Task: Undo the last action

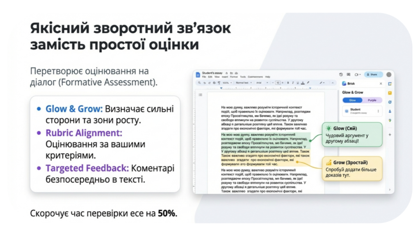Action: click(x=205, y=83)
